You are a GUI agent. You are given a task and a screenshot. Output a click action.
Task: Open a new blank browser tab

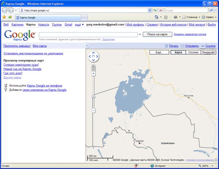84,18
